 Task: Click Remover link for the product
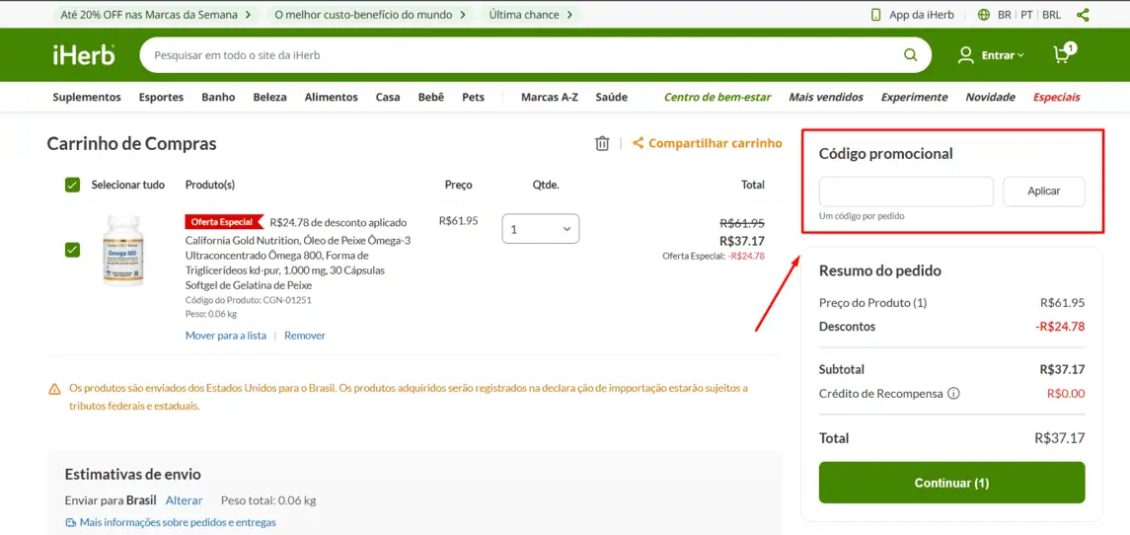(305, 336)
